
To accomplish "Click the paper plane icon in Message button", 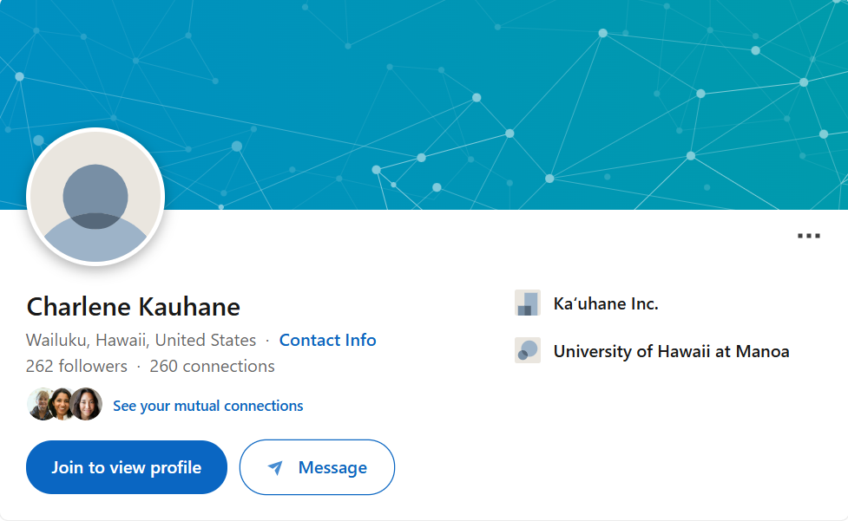I will coord(275,467).
